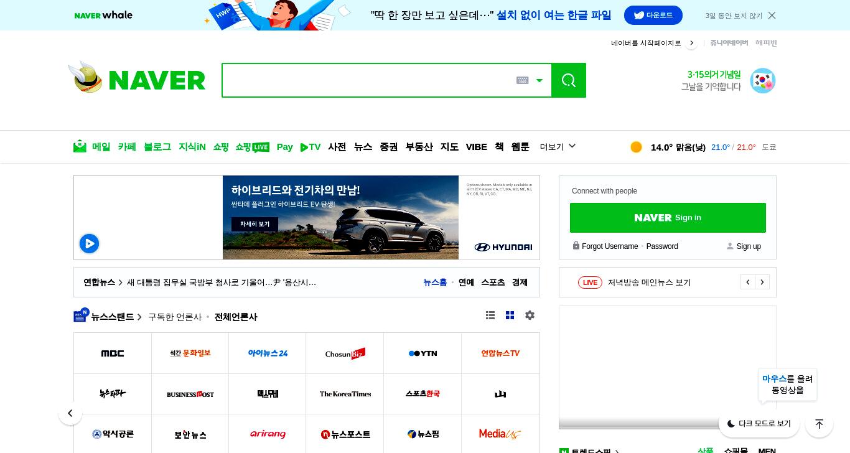Click the 문화일보 press logo
The image size is (850, 453).
(190, 353)
